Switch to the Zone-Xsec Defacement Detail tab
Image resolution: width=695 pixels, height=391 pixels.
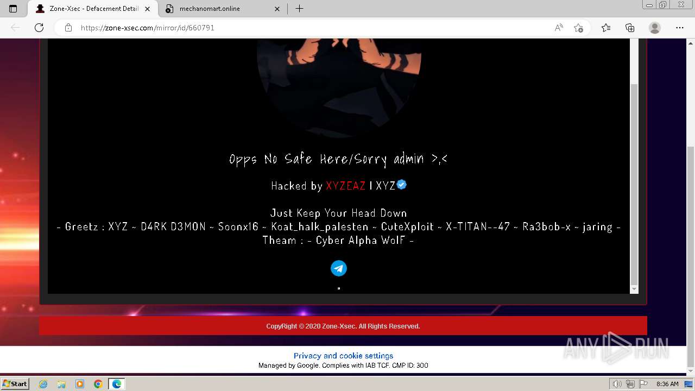(x=93, y=9)
